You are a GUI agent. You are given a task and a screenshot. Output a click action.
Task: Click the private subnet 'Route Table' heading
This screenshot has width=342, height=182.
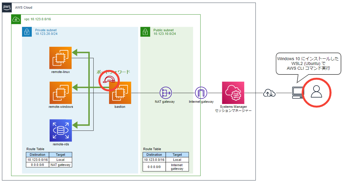pyautogui.click(x=35, y=149)
